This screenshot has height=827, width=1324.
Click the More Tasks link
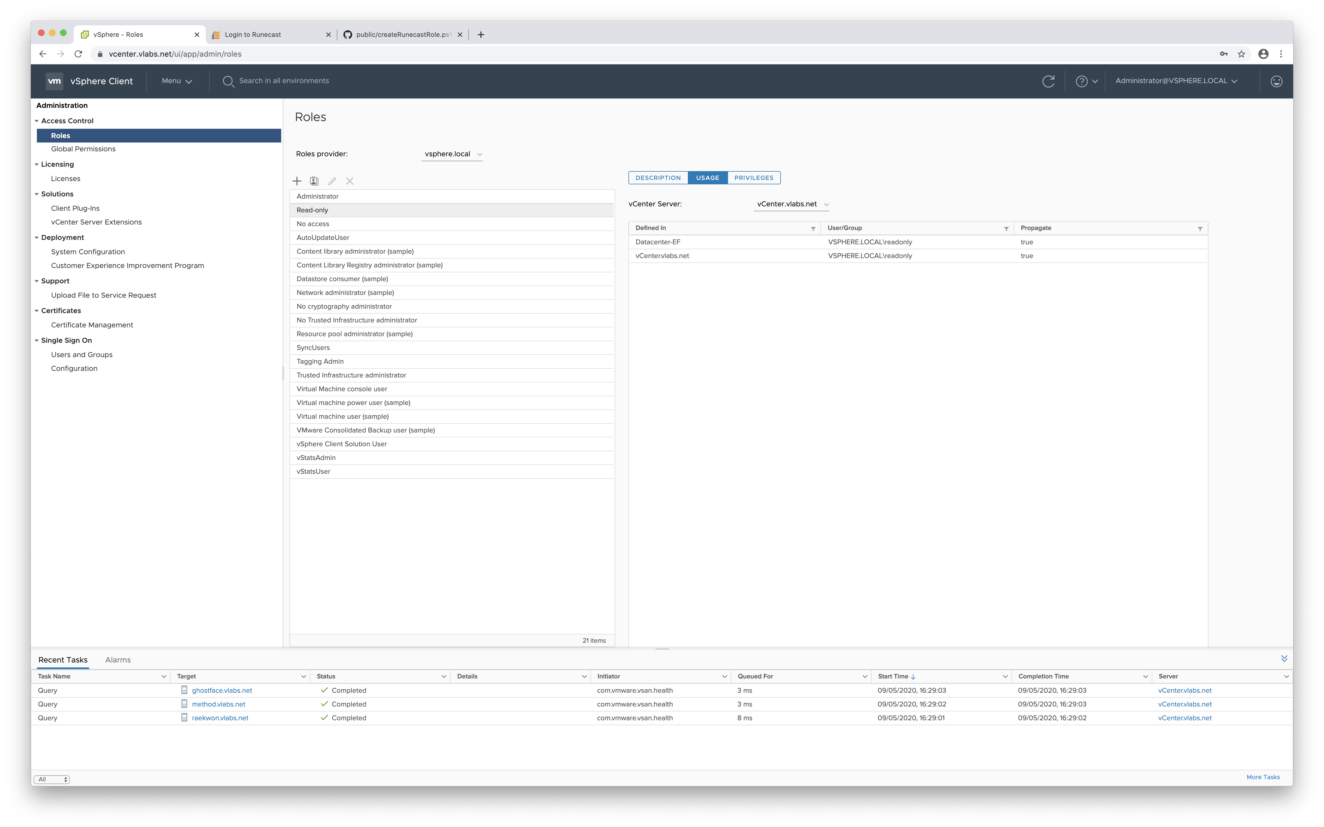click(x=1263, y=777)
